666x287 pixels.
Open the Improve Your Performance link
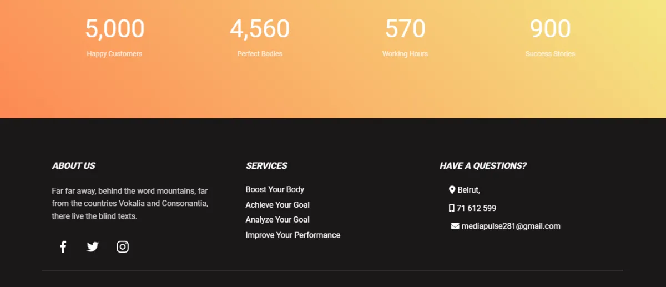tap(292, 235)
